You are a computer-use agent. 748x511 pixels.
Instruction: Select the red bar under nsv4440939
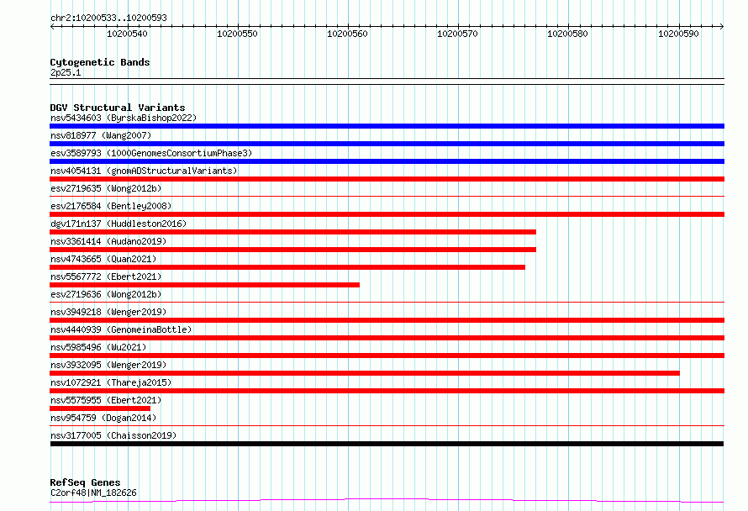(387, 338)
